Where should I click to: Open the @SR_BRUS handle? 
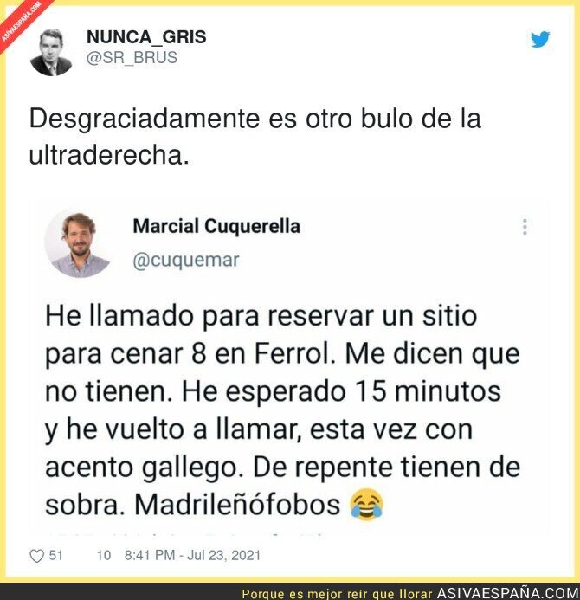132,58
